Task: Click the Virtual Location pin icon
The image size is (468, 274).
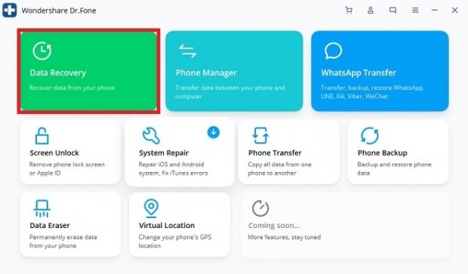Action: (x=151, y=208)
